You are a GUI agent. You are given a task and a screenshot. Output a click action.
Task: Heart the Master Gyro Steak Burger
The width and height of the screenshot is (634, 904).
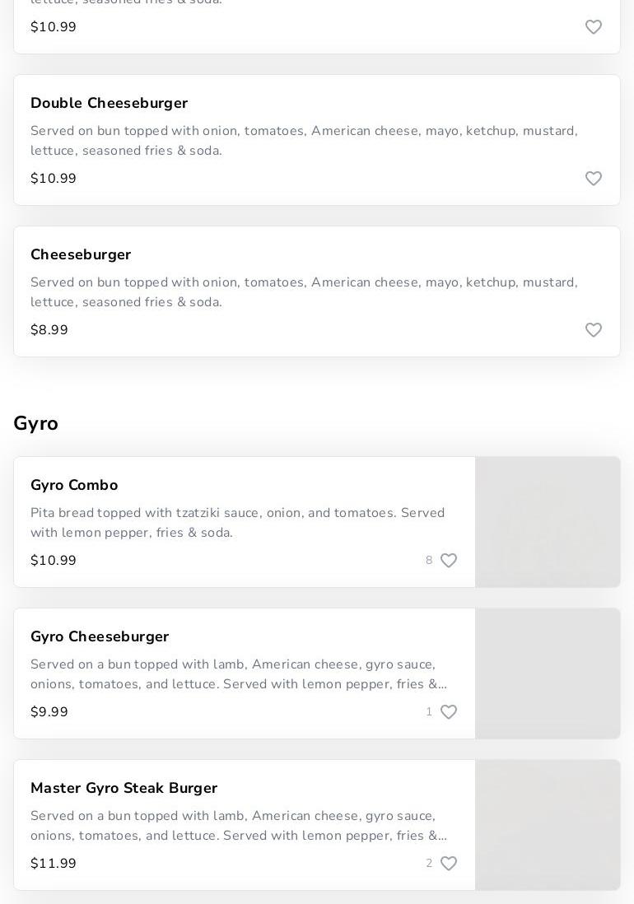coord(449,864)
